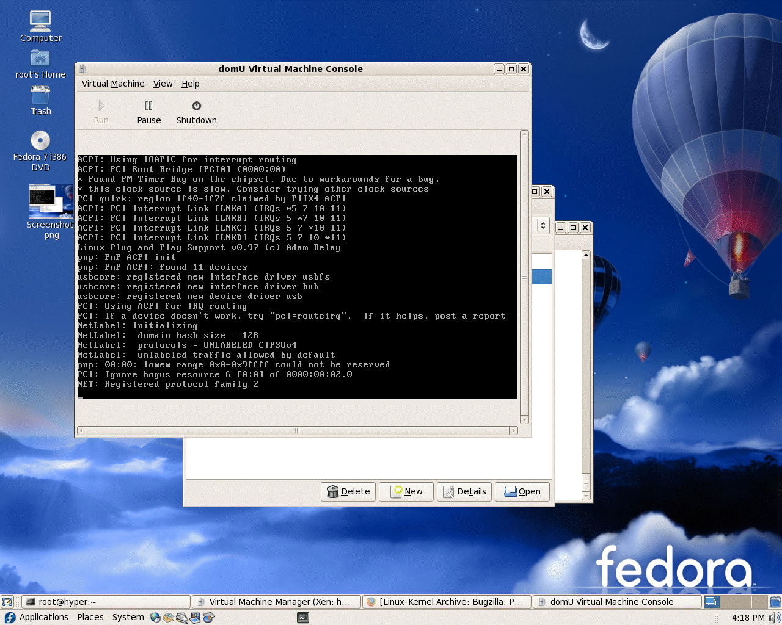Click the Shutdown power icon
This screenshot has height=625, width=782.
tap(196, 106)
